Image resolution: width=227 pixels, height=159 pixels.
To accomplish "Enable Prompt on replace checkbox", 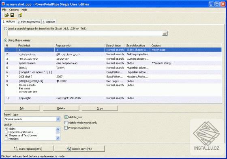I will pyautogui.click(x=66, y=128).
